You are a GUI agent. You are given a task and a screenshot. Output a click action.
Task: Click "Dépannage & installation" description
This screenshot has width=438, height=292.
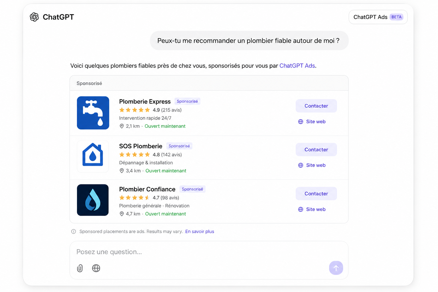point(146,163)
